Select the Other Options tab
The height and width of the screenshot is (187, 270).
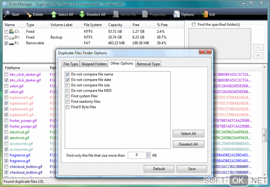click(x=122, y=63)
